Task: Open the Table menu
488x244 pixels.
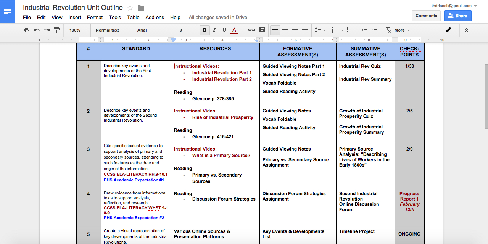Action: point(133,18)
